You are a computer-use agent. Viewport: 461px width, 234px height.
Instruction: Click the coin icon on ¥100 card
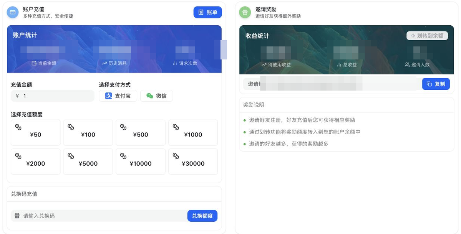click(x=71, y=127)
